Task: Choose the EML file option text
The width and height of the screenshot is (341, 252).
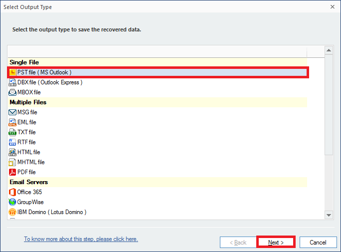Action: pyautogui.click(x=27, y=122)
